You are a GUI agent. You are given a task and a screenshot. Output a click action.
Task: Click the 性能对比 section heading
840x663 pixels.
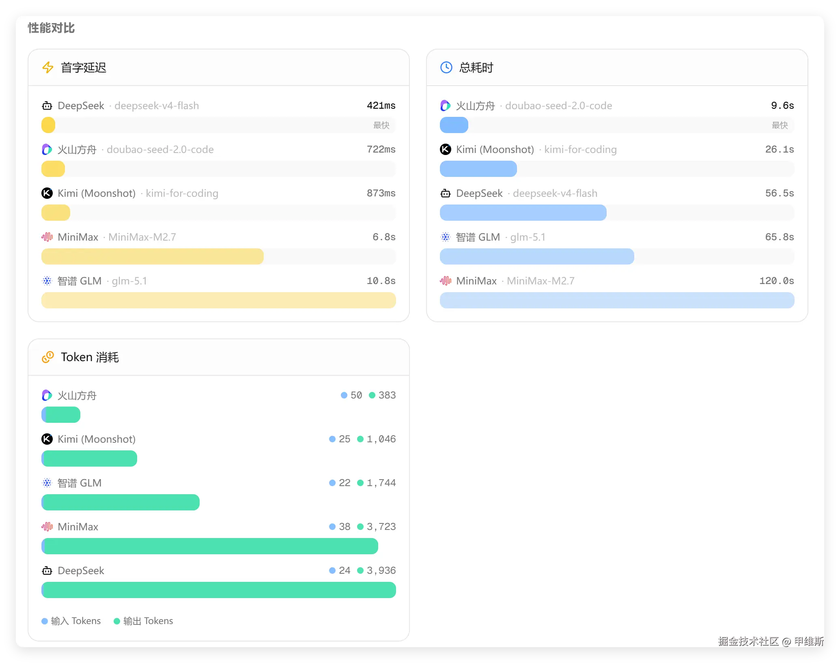click(51, 28)
